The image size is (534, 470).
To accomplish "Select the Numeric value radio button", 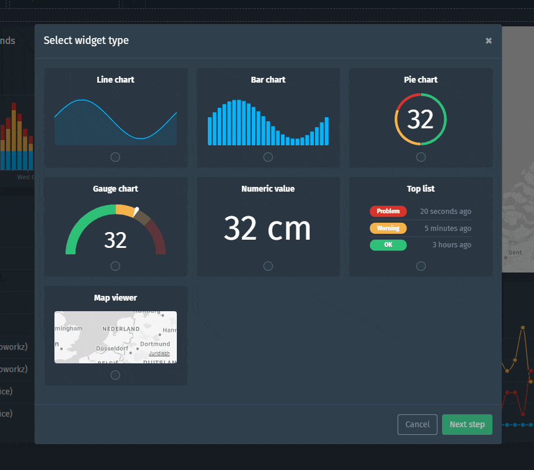I will tap(268, 265).
